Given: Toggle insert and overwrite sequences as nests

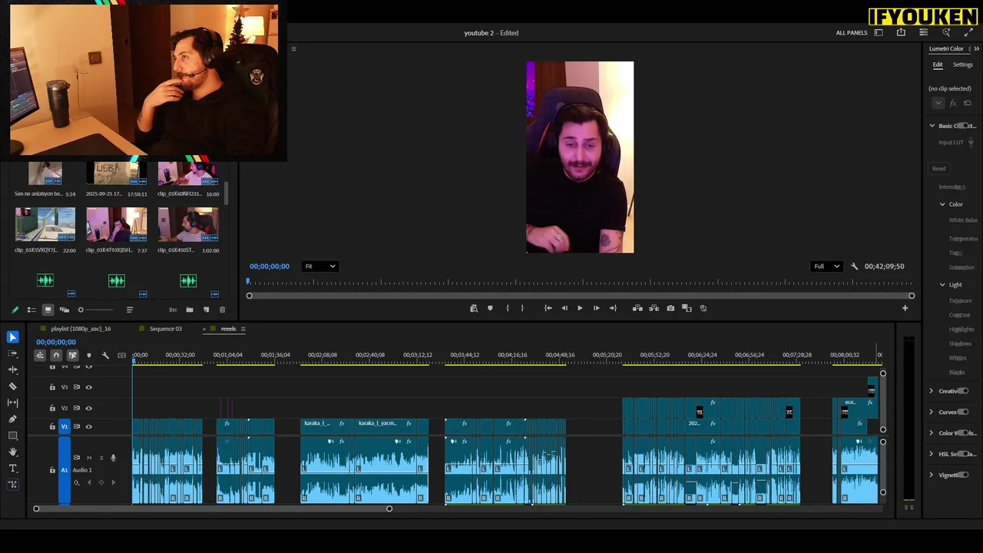Looking at the screenshot, I should click(39, 356).
